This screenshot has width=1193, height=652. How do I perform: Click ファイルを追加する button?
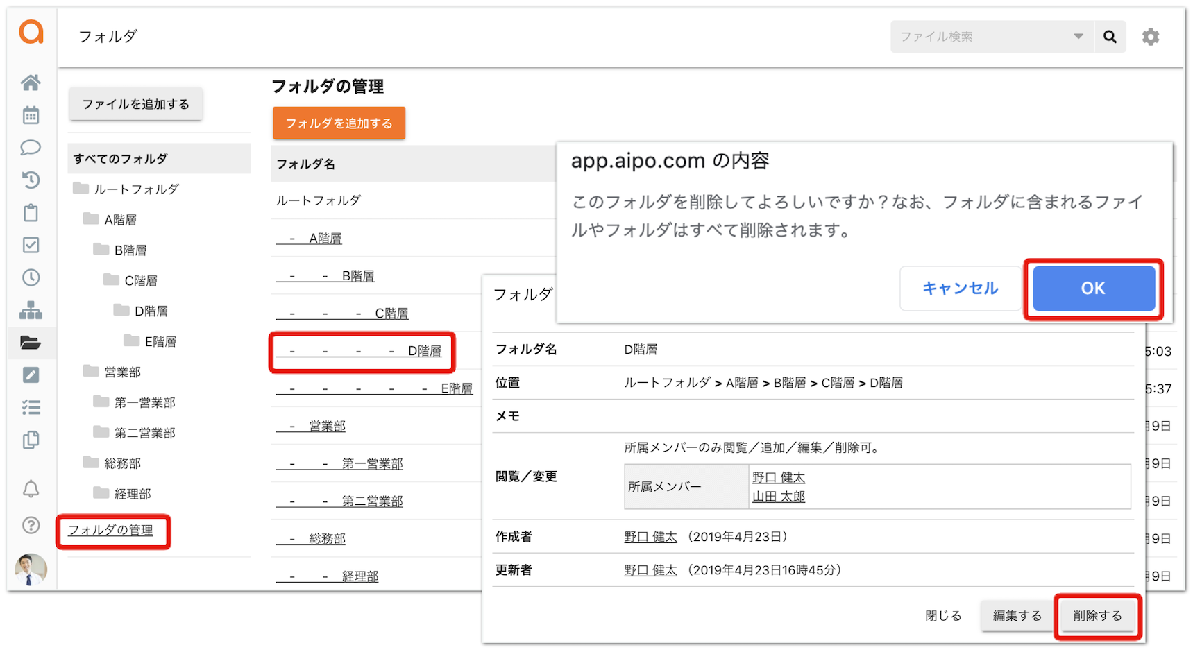pos(135,104)
